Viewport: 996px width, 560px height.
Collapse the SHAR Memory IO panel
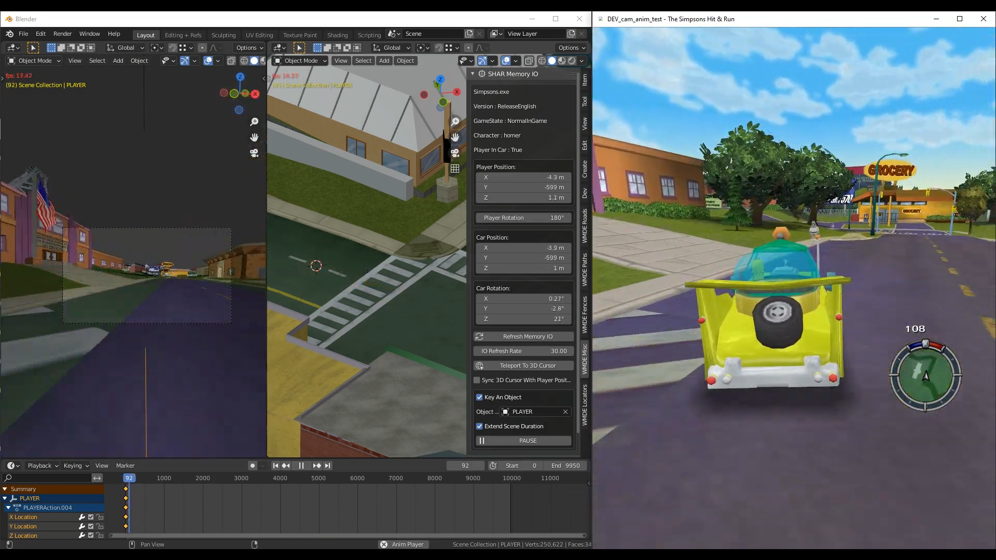pos(473,74)
